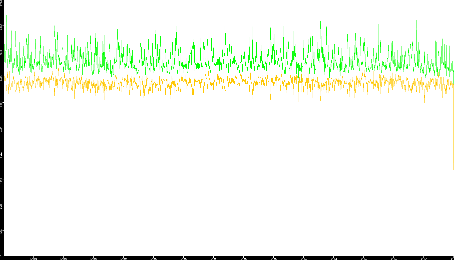The width and height of the screenshot is (454, 260).
Task: Click the 14:07 time marker
Action: (x=214, y=259)
